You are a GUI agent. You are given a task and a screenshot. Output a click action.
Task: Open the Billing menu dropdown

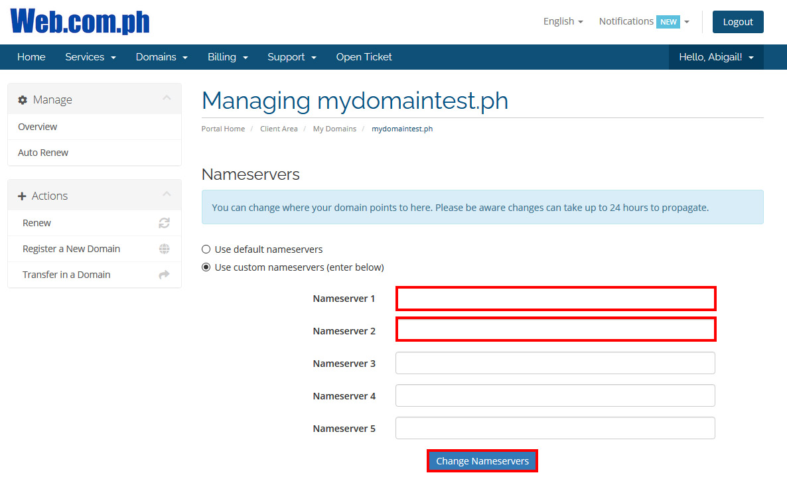pyautogui.click(x=228, y=57)
